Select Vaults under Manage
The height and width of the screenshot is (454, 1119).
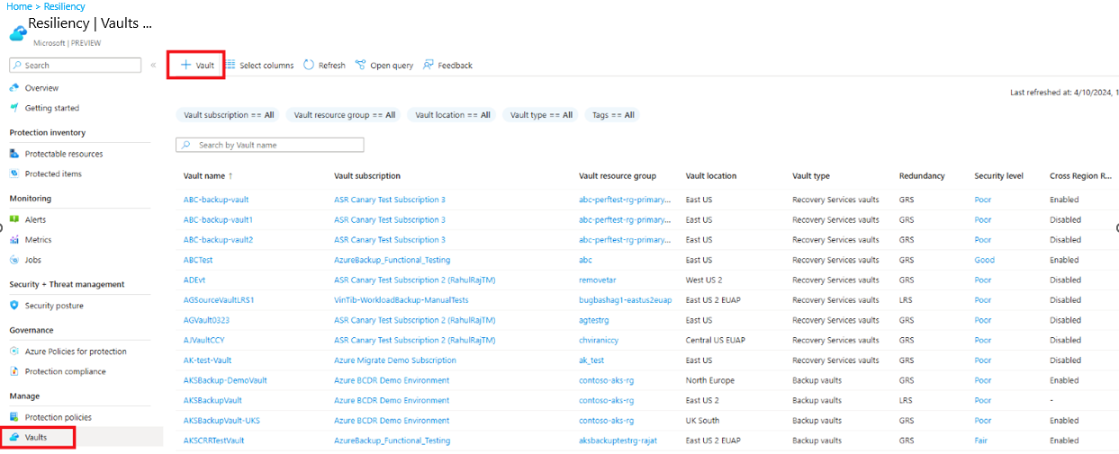(x=36, y=437)
